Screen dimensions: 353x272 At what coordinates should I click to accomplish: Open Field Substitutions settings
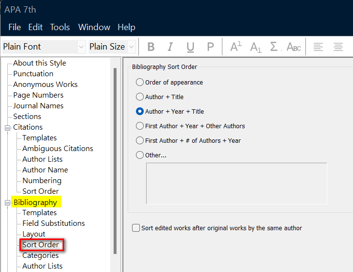coord(53,223)
